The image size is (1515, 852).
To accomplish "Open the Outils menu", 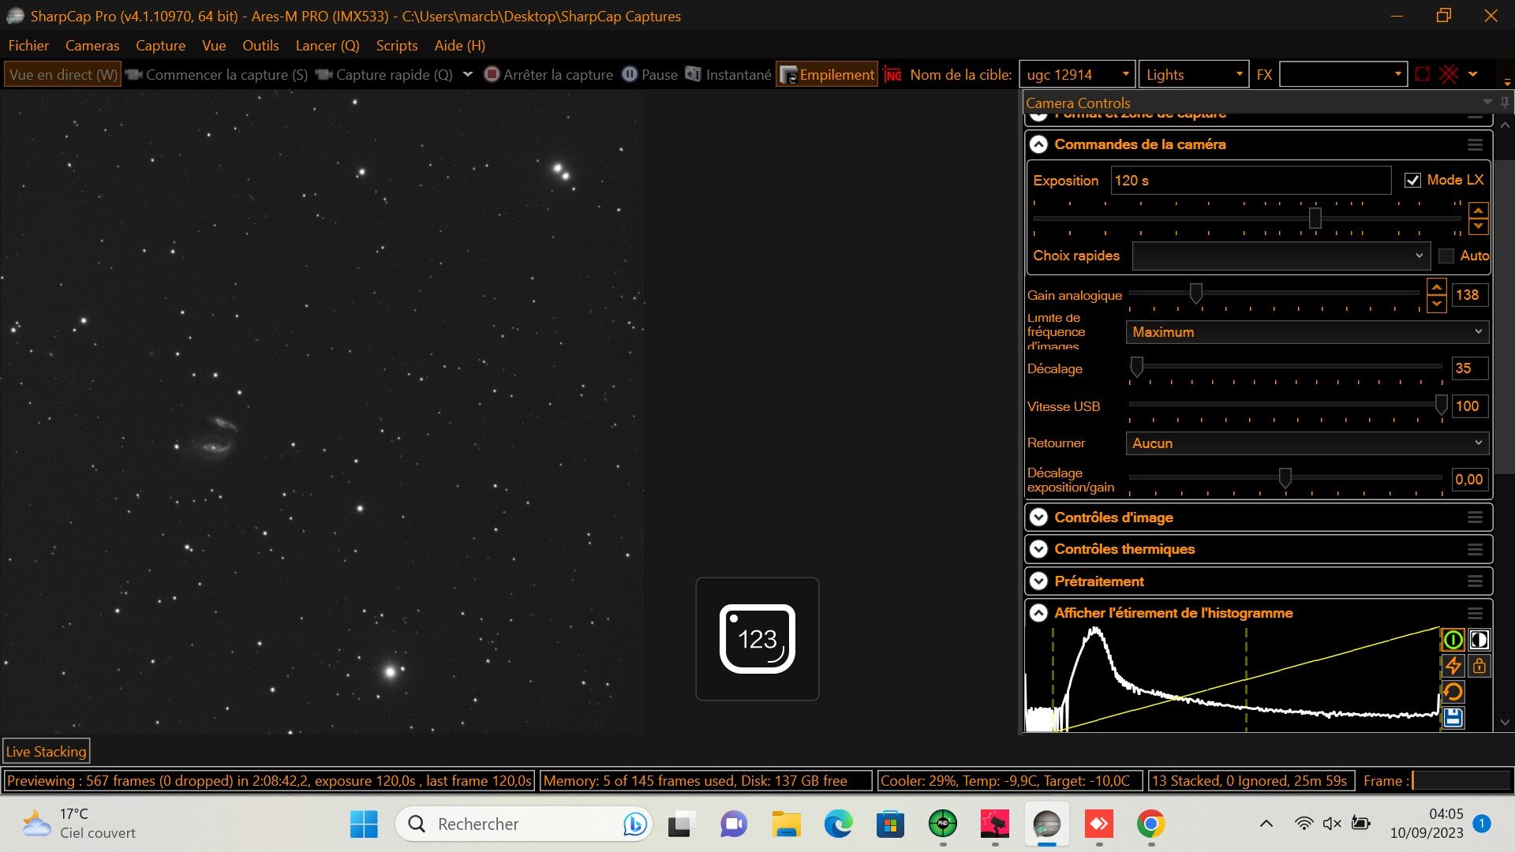I will tap(260, 46).
